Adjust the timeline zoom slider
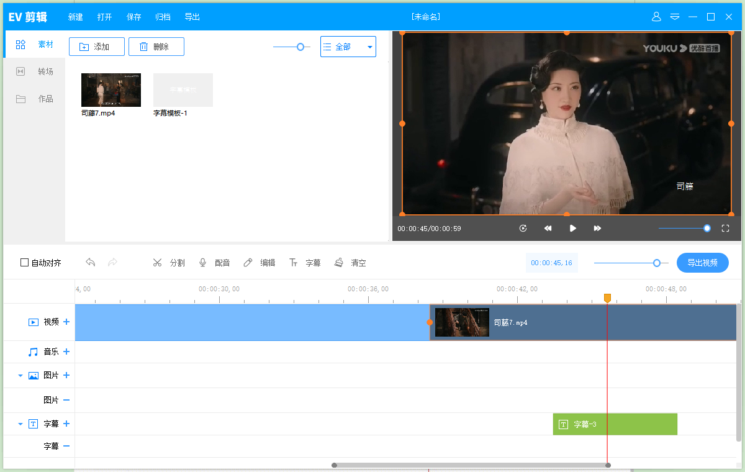The height and width of the screenshot is (472, 745). 657,263
